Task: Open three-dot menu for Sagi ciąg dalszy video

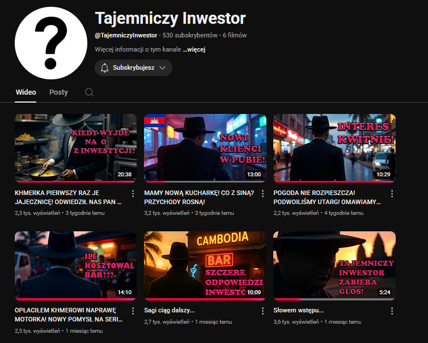Action: tap(262, 311)
